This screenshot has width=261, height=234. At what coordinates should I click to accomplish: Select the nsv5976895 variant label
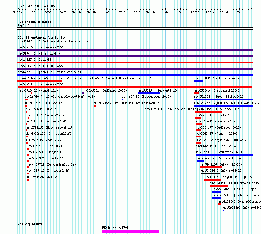(x=242, y=208)
